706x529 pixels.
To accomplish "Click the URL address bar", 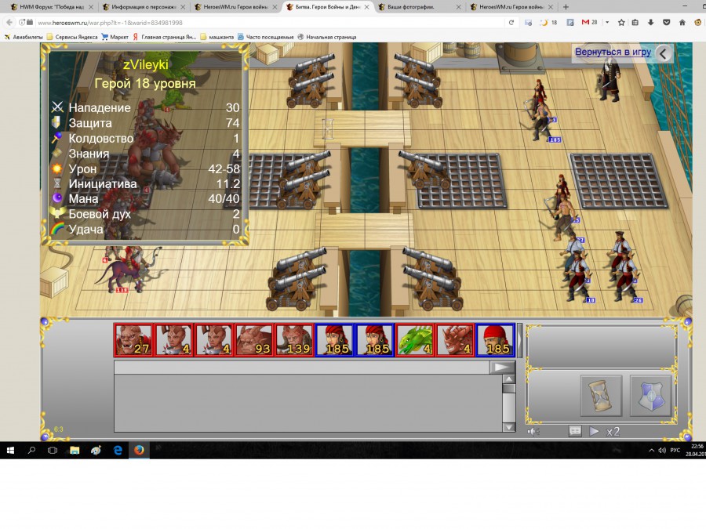I will pos(270,23).
